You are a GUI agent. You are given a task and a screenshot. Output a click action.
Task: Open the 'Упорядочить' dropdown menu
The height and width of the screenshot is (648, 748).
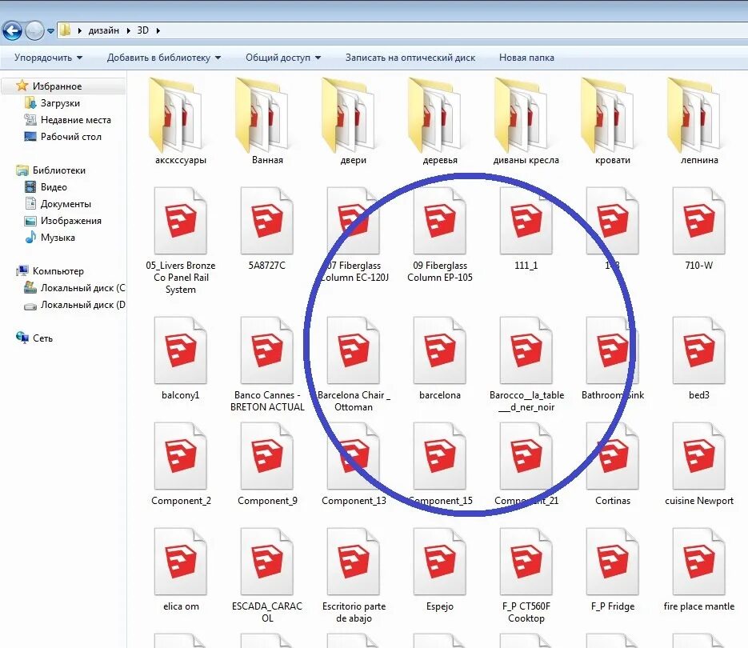(48, 58)
